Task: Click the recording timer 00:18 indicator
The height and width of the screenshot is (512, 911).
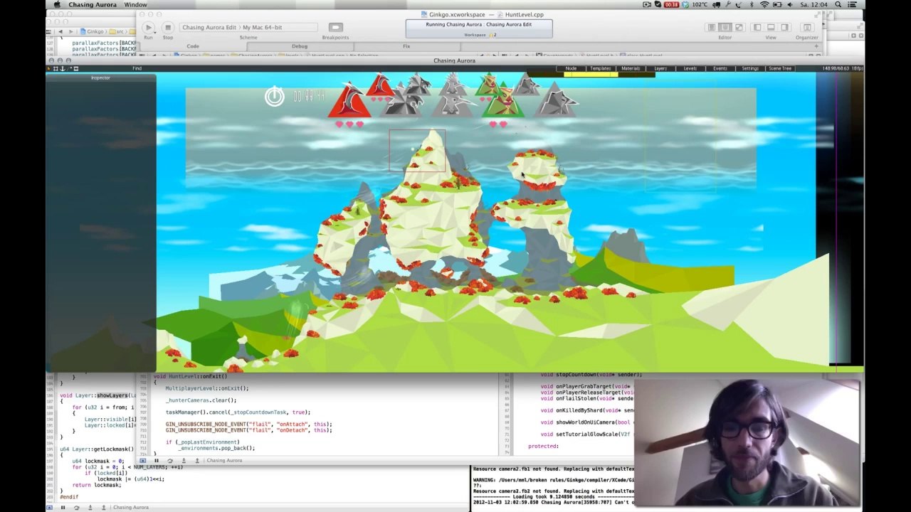Action: (671, 4)
